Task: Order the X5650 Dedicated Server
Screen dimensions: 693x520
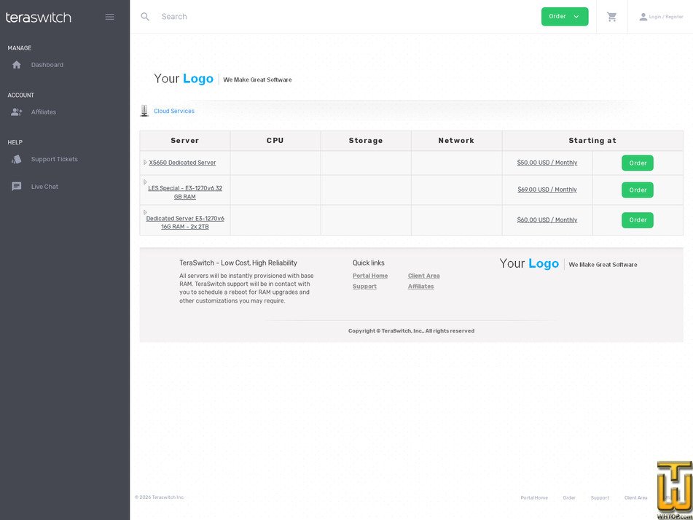Action: tap(638, 163)
